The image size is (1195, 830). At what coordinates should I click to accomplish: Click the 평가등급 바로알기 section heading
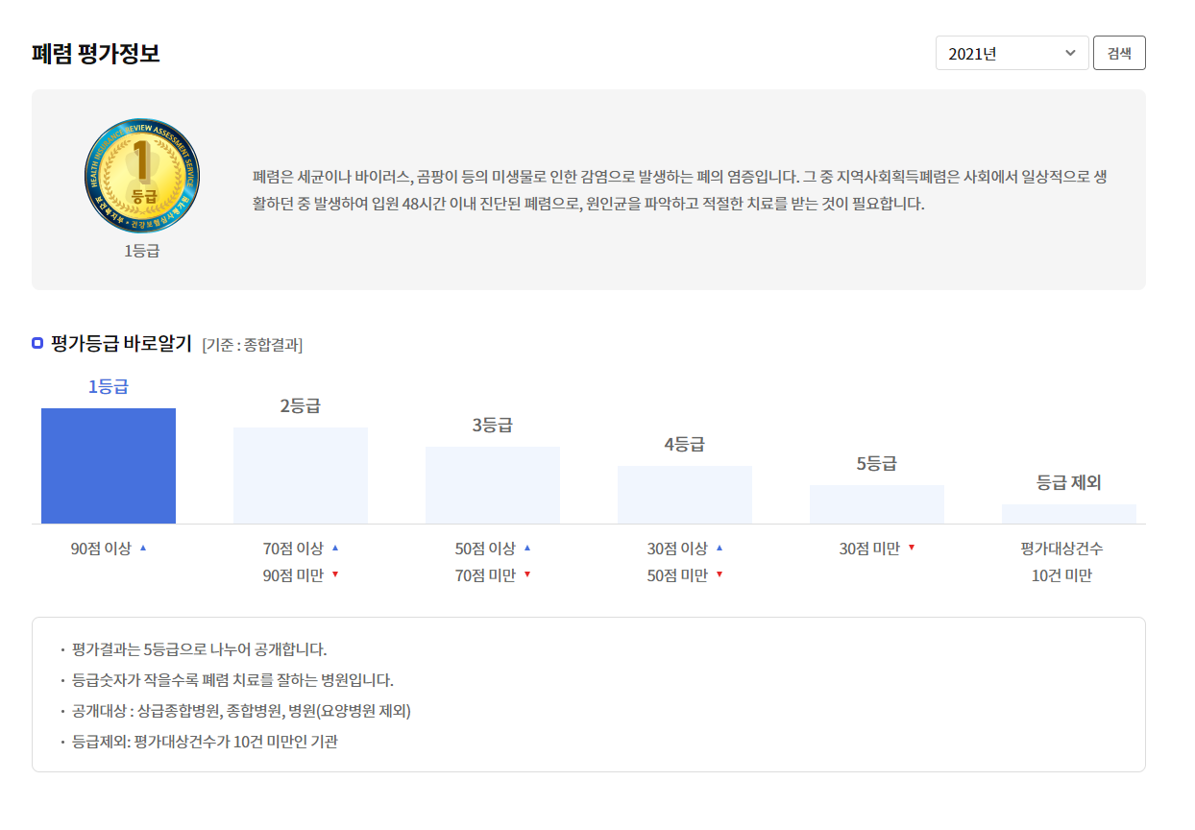[x=121, y=343]
